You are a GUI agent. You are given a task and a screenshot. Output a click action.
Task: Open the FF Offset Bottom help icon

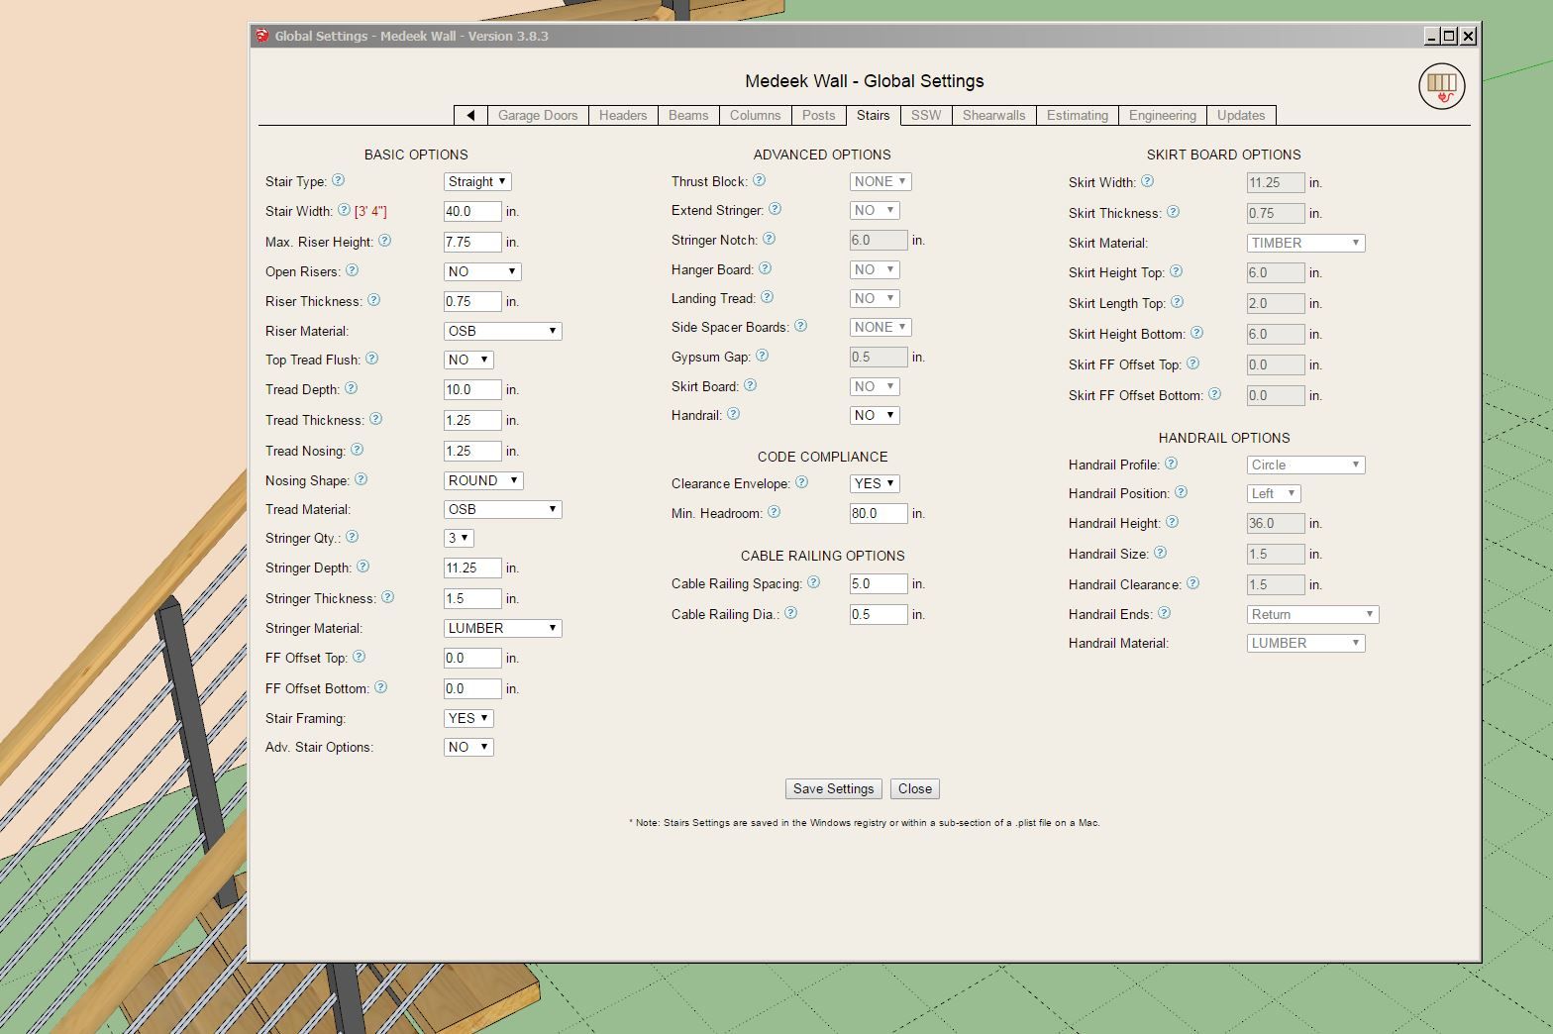[380, 687]
